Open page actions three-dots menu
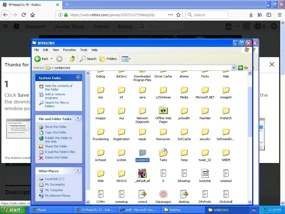The image size is (285, 214). [x=171, y=15]
